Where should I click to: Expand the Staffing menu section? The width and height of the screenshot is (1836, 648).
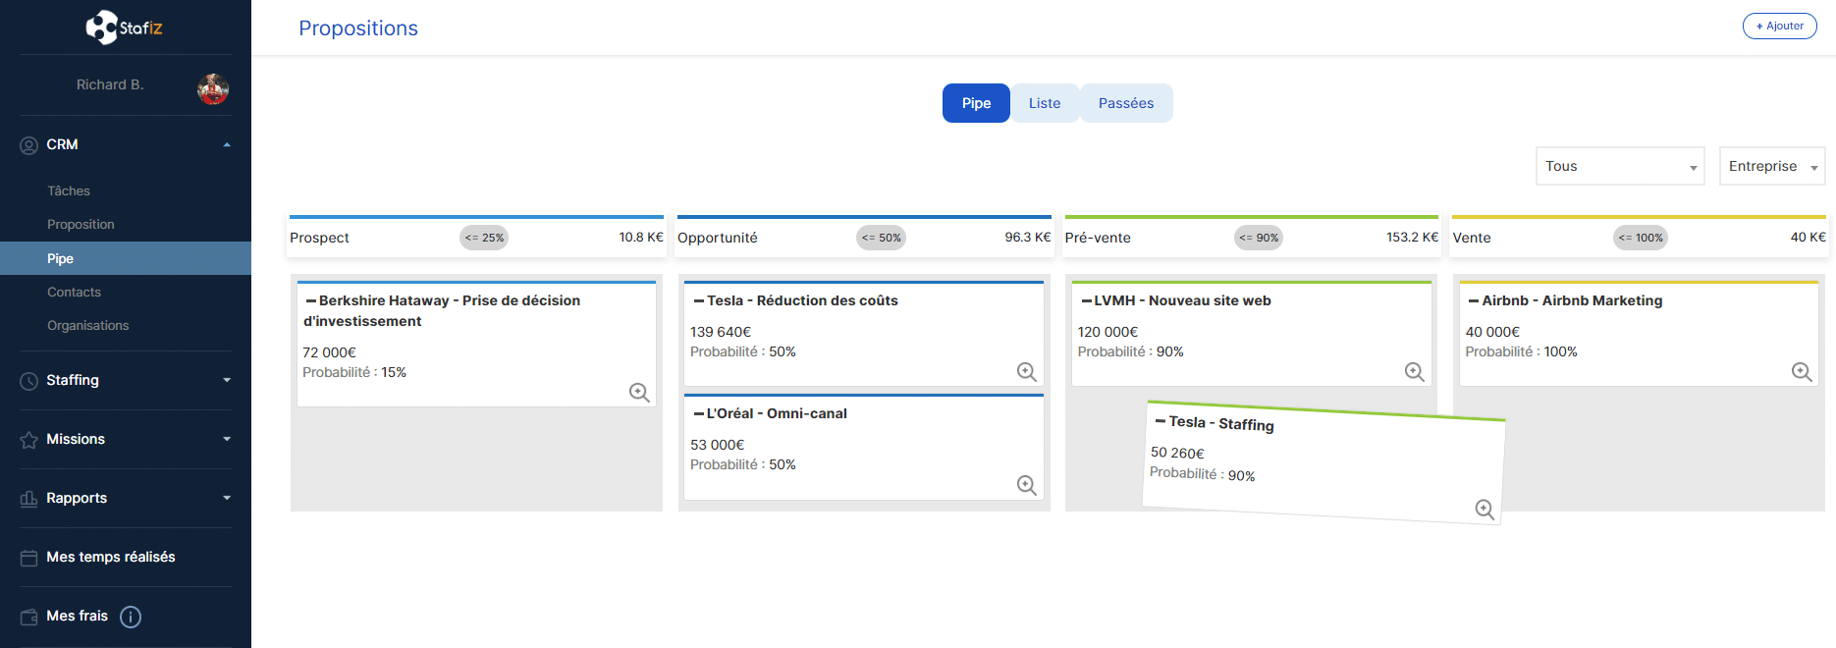(x=227, y=380)
